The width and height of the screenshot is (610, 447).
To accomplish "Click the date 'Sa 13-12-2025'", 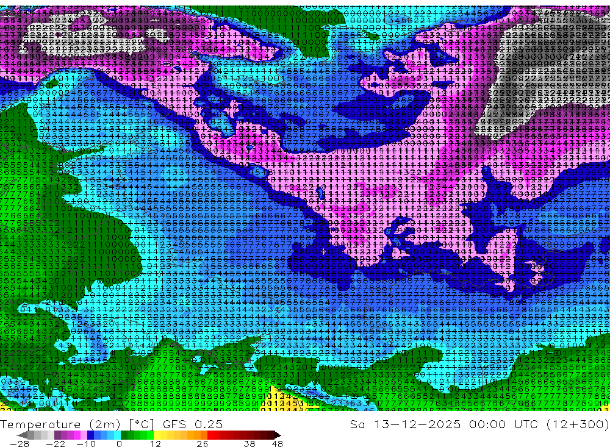I will pyautogui.click(x=405, y=424).
